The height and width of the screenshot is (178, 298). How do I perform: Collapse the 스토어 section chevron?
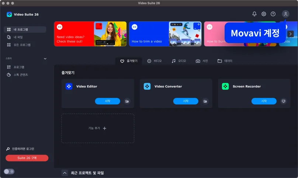(x=45, y=58)
